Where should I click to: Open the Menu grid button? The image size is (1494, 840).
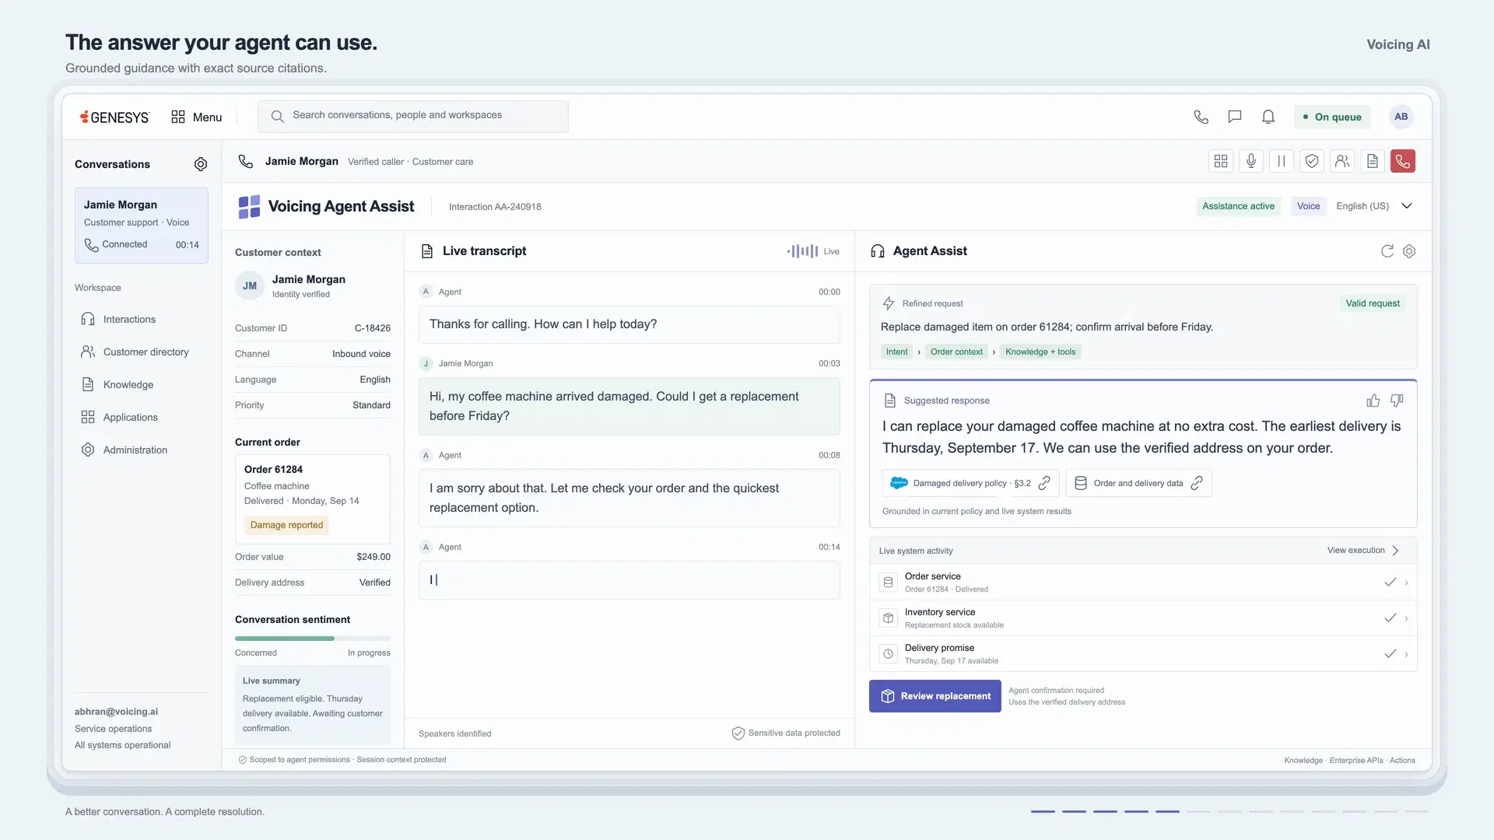pyautogui.click(x=197, y=117)
